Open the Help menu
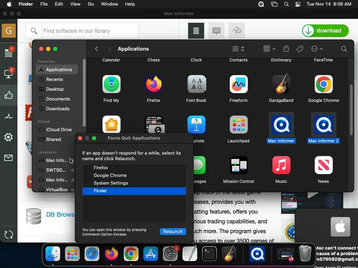Screen dimensions: 358x268 click(x=130, y=4)
